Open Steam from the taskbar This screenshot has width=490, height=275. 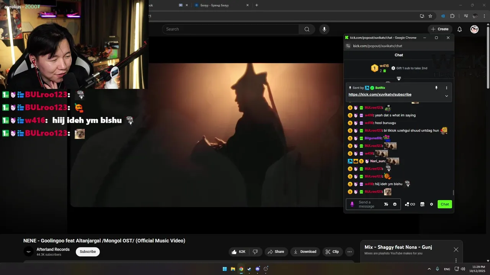[249, 269]
